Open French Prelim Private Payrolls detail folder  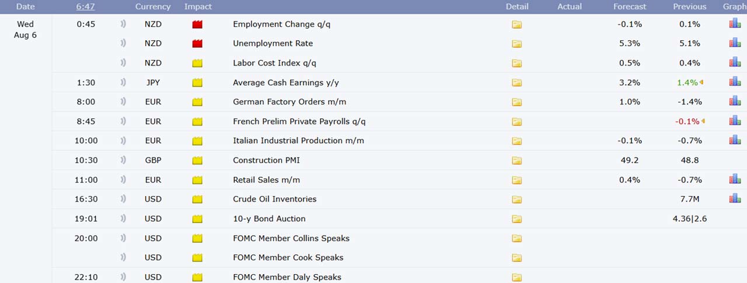[x=516, y=121]
